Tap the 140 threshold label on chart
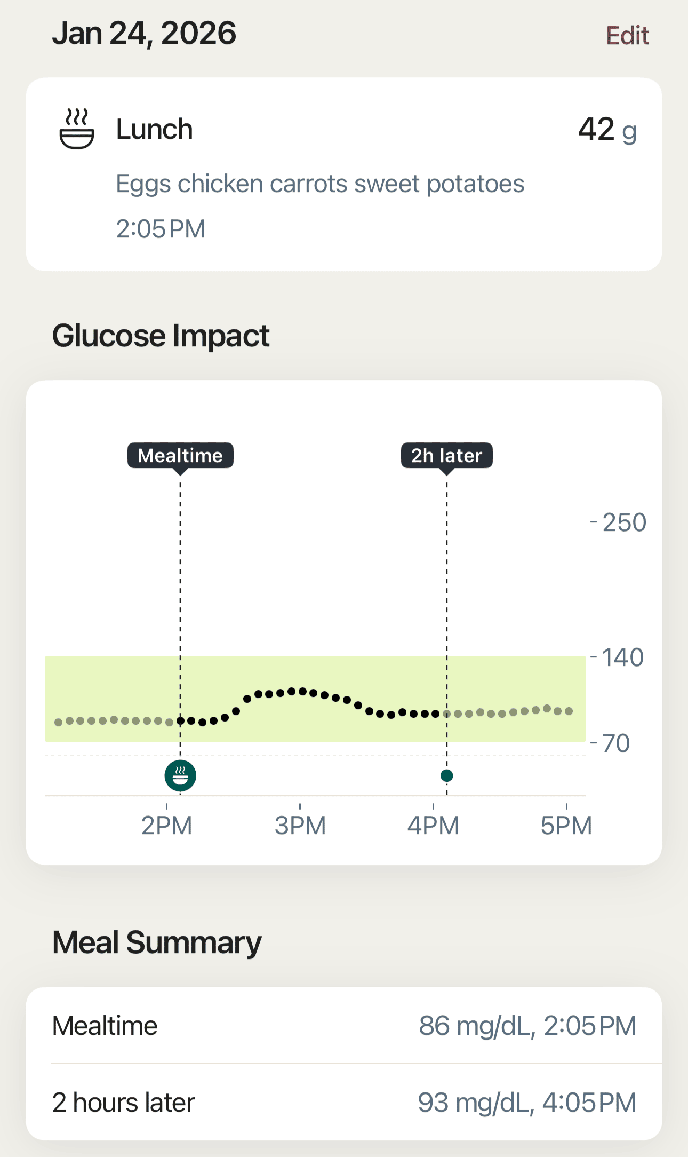Screen dimensions: 688x1157 pyautogui.click(x=622, y=657)
